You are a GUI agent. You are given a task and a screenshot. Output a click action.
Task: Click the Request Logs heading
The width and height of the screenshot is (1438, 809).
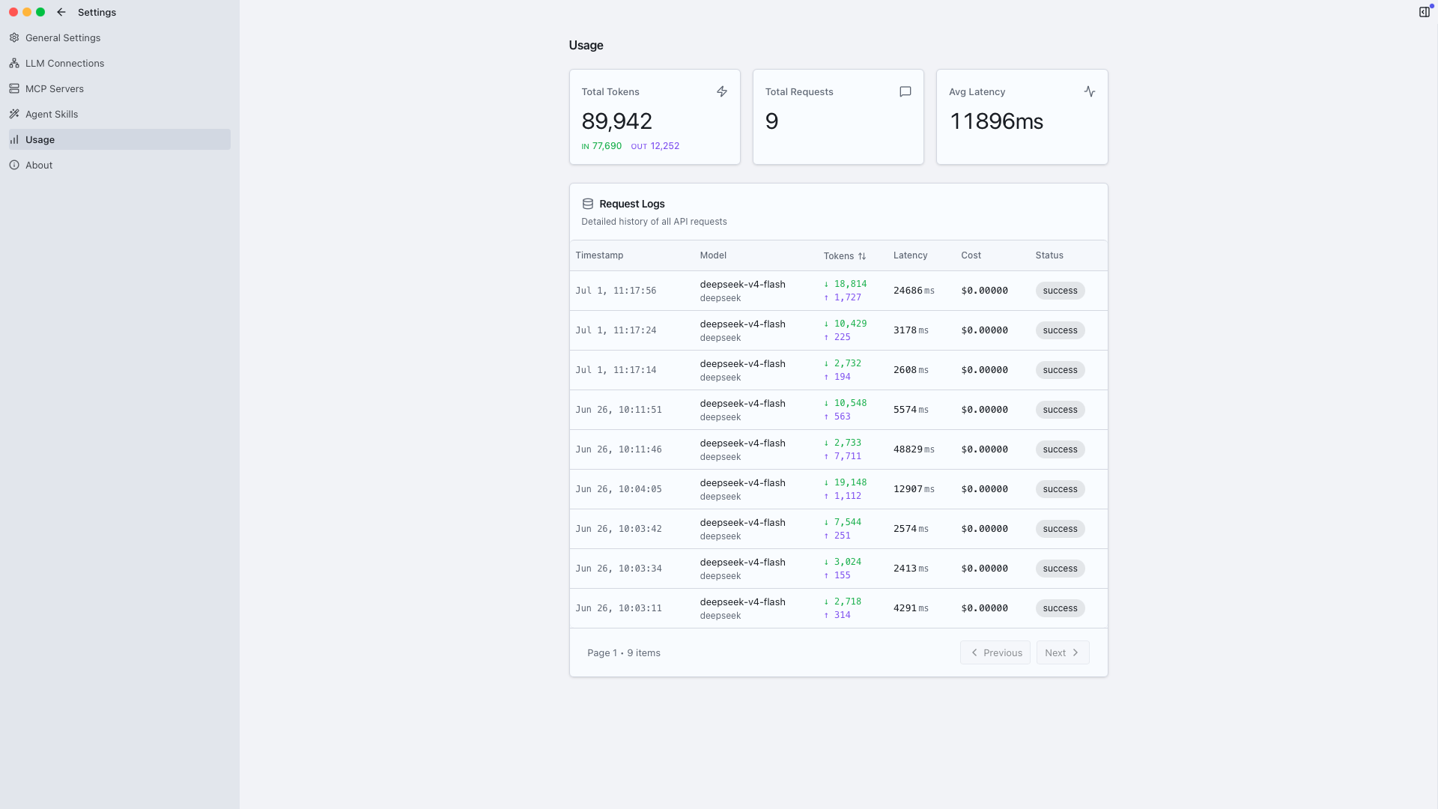632,204
